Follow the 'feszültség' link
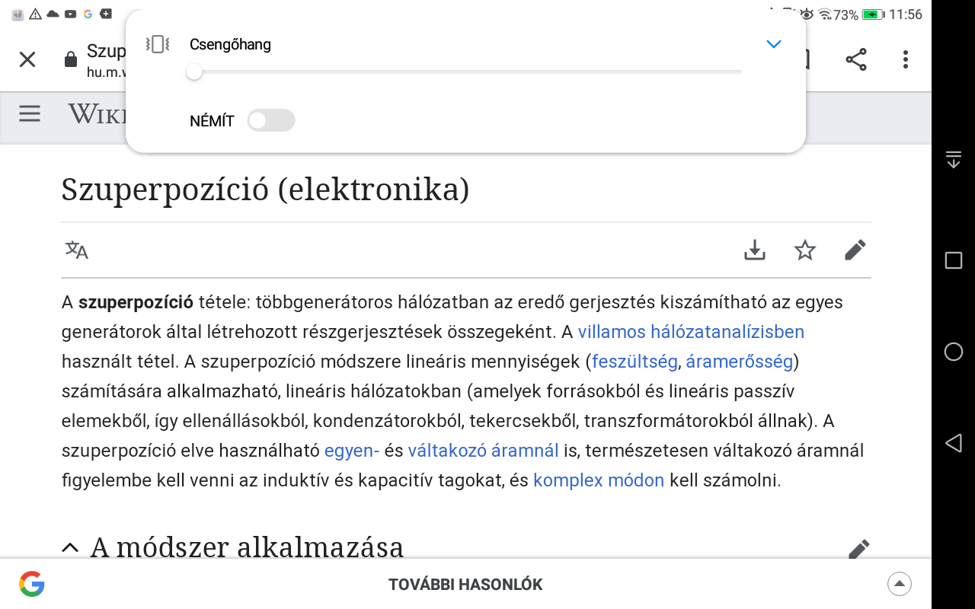 pyautogui.click(x=635, y=362)
